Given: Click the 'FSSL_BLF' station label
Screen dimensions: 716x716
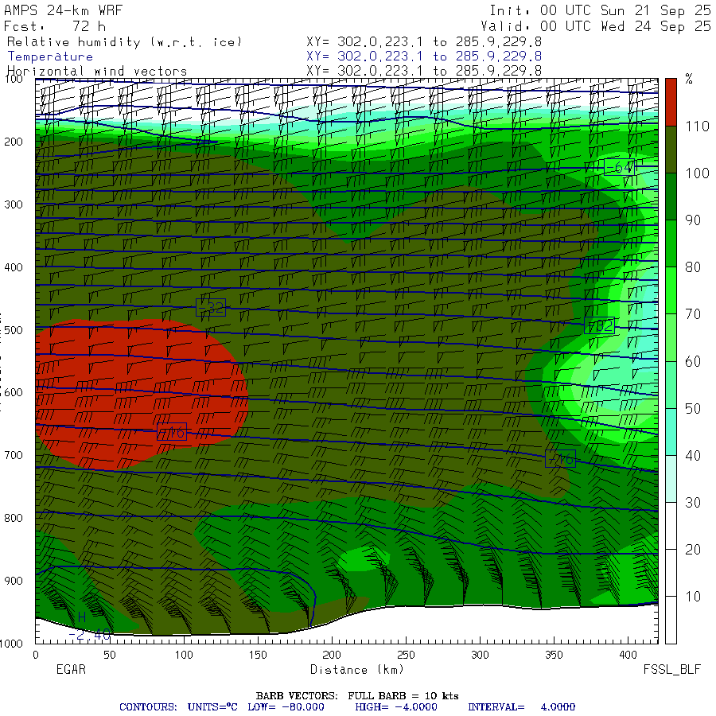Looking at the screenshot, I should pos(672,669).
